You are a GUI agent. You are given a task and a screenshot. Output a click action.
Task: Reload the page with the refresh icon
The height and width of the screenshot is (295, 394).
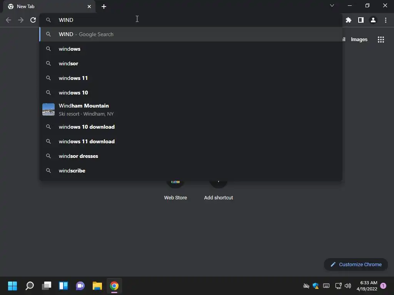tap(33, 20)
